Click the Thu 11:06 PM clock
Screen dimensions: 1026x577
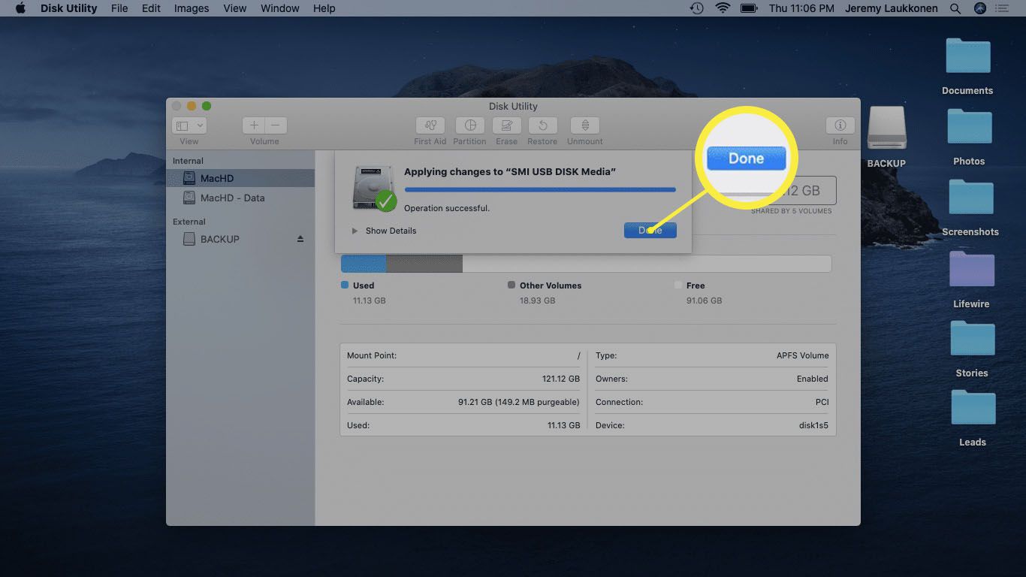(801, 8)
